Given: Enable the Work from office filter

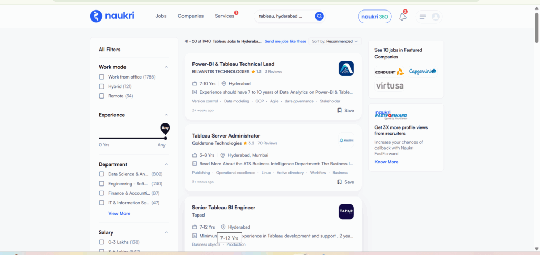Looking at the screenshot, I should coord(102,77).
